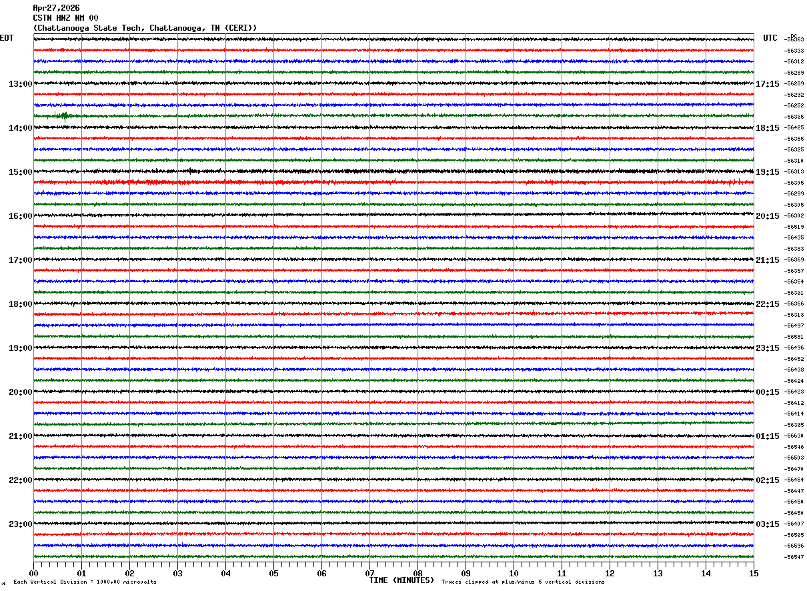Click the '19:15' UTC time label
The width and height of the screenshot is (807, 591).
pos(768,172)
